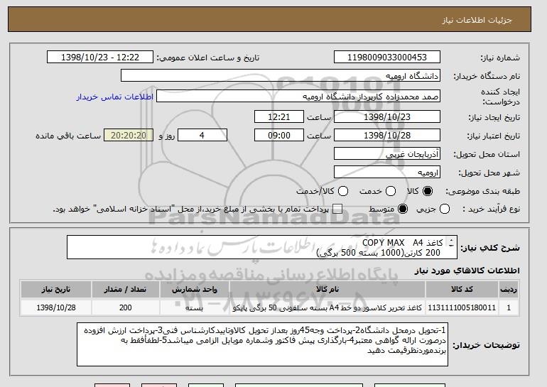Click validity time field 09:00
547x387 pixels.
point(279,136)
